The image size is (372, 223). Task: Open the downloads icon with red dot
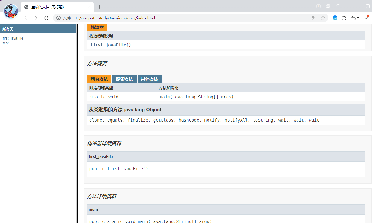(366, 18)
